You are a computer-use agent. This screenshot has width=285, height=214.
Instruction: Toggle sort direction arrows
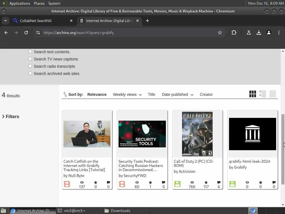click(65, 94)
